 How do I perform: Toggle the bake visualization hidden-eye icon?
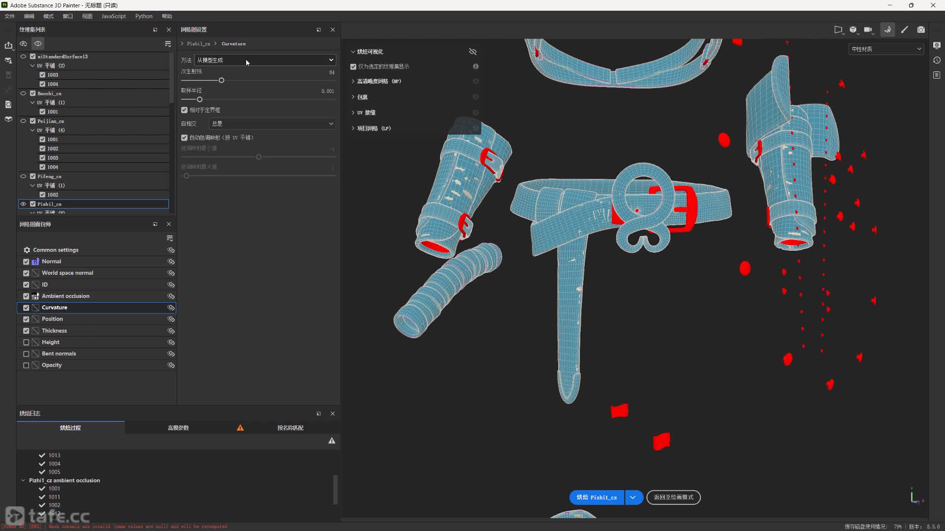[x=473, y=52]
